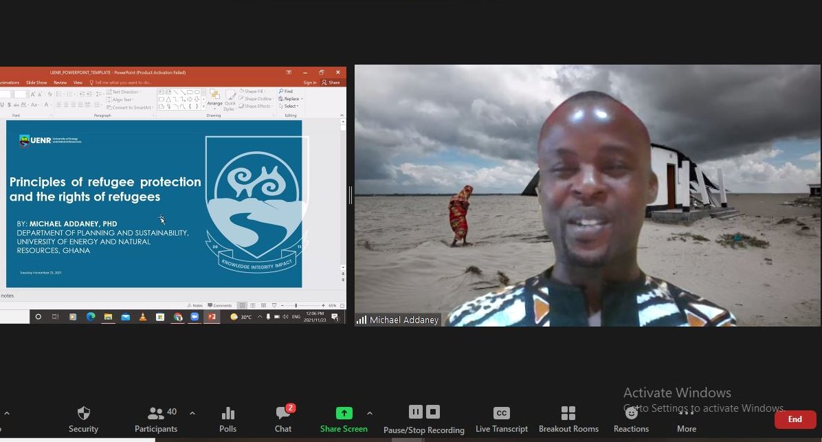
Task: Open Breakout Rooms
Action: 568,418
